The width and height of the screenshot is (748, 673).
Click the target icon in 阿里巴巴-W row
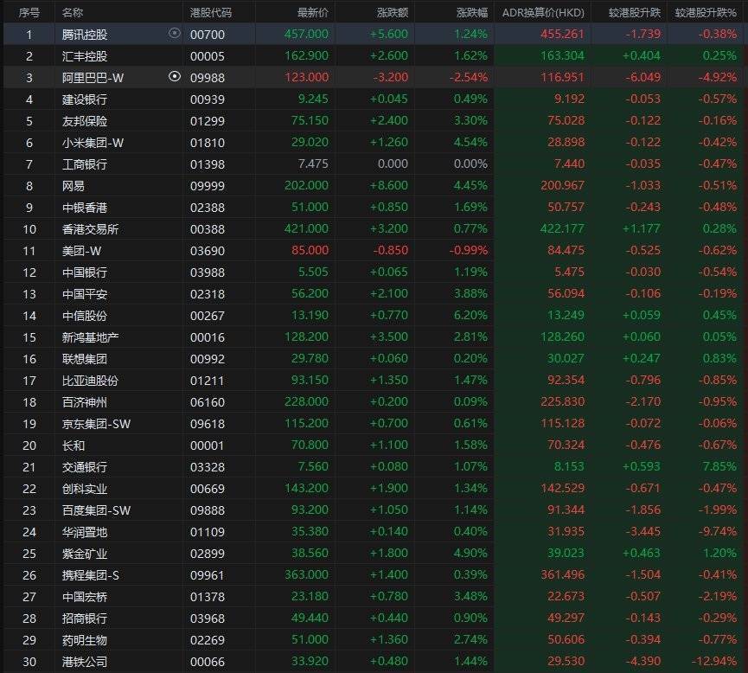175,76
